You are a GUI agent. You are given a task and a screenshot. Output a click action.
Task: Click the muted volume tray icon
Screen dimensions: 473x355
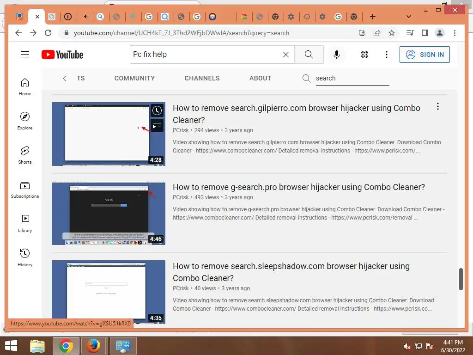tap(407, 346)
